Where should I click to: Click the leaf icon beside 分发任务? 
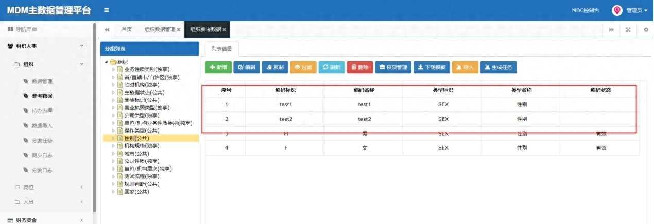click(26, 140)
